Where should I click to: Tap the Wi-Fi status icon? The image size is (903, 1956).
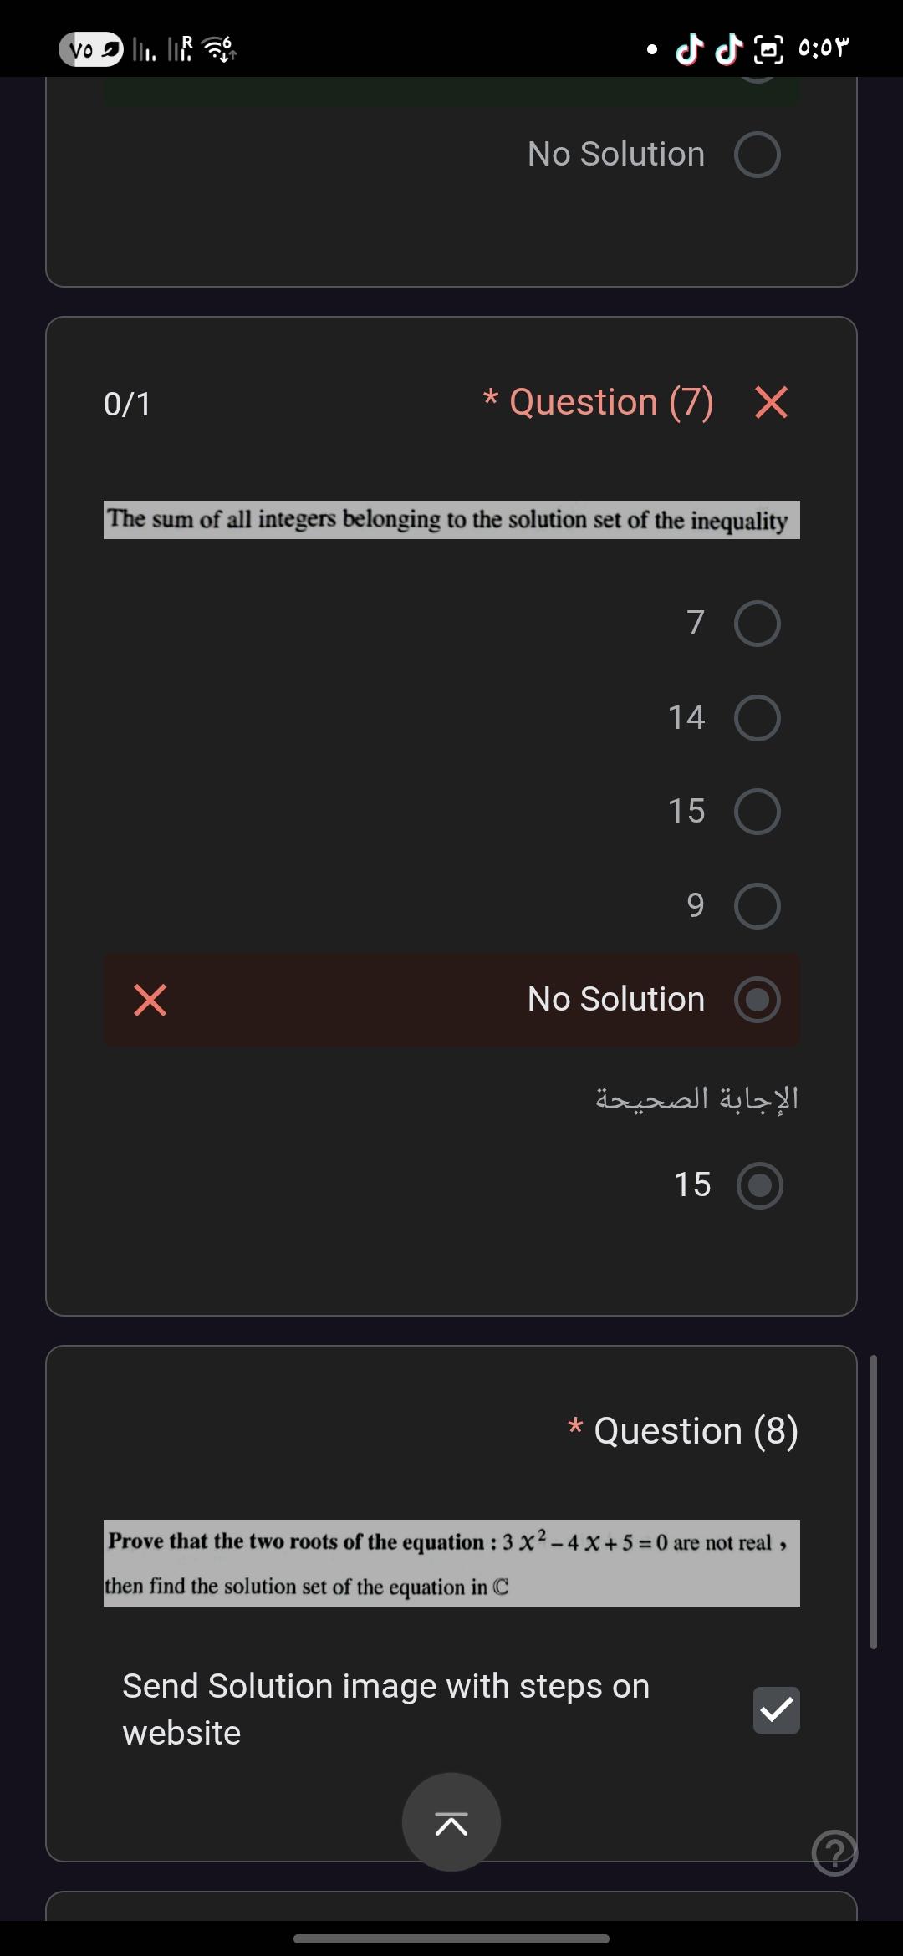221,49
